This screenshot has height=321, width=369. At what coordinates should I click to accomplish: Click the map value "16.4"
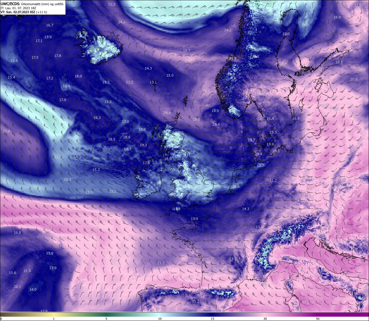pos(270,119)
